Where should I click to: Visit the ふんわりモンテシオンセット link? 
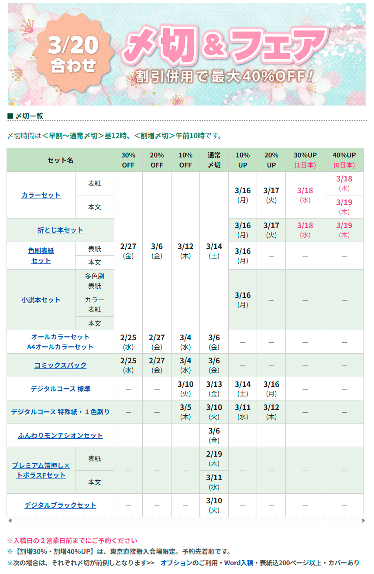coord(60,435)
